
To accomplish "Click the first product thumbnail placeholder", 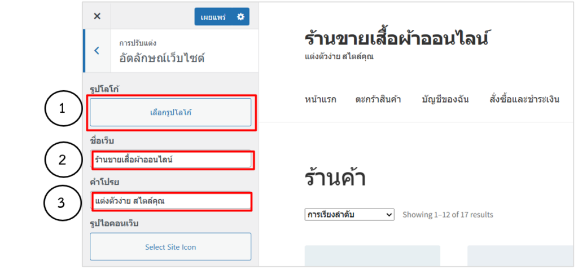I will pyautogui.click(x=372, y=256).
